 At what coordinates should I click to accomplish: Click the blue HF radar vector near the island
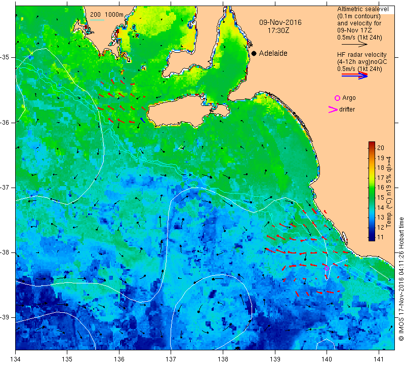click(143, 120)
